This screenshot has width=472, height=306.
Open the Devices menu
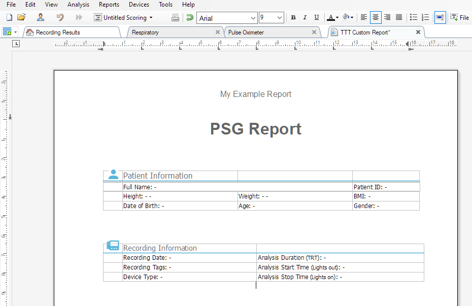pos(139,5)
